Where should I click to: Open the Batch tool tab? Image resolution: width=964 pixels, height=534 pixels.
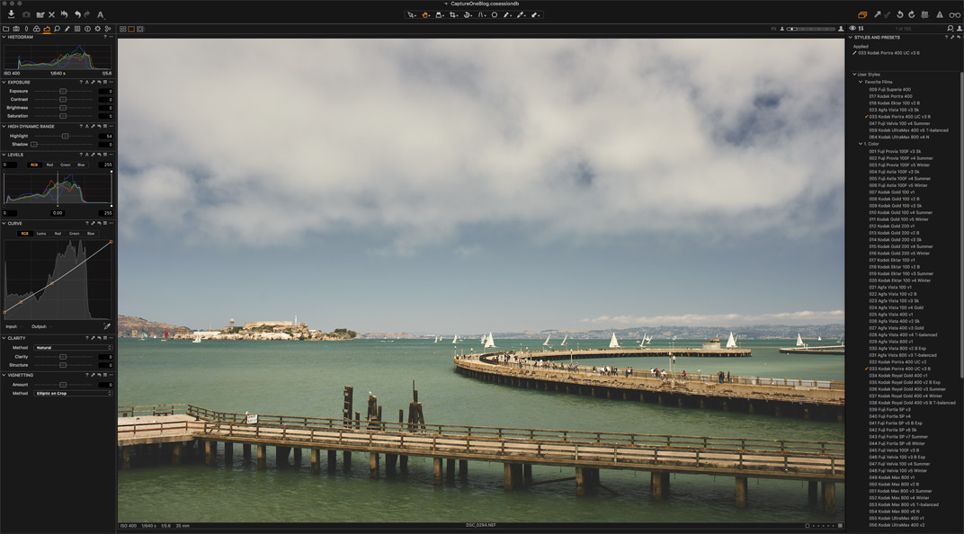coord(108,29)
